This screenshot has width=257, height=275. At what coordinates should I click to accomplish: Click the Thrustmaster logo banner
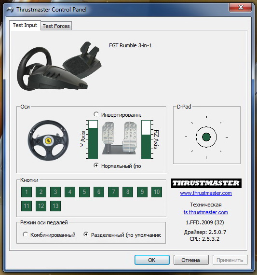(x=206, y=183)
